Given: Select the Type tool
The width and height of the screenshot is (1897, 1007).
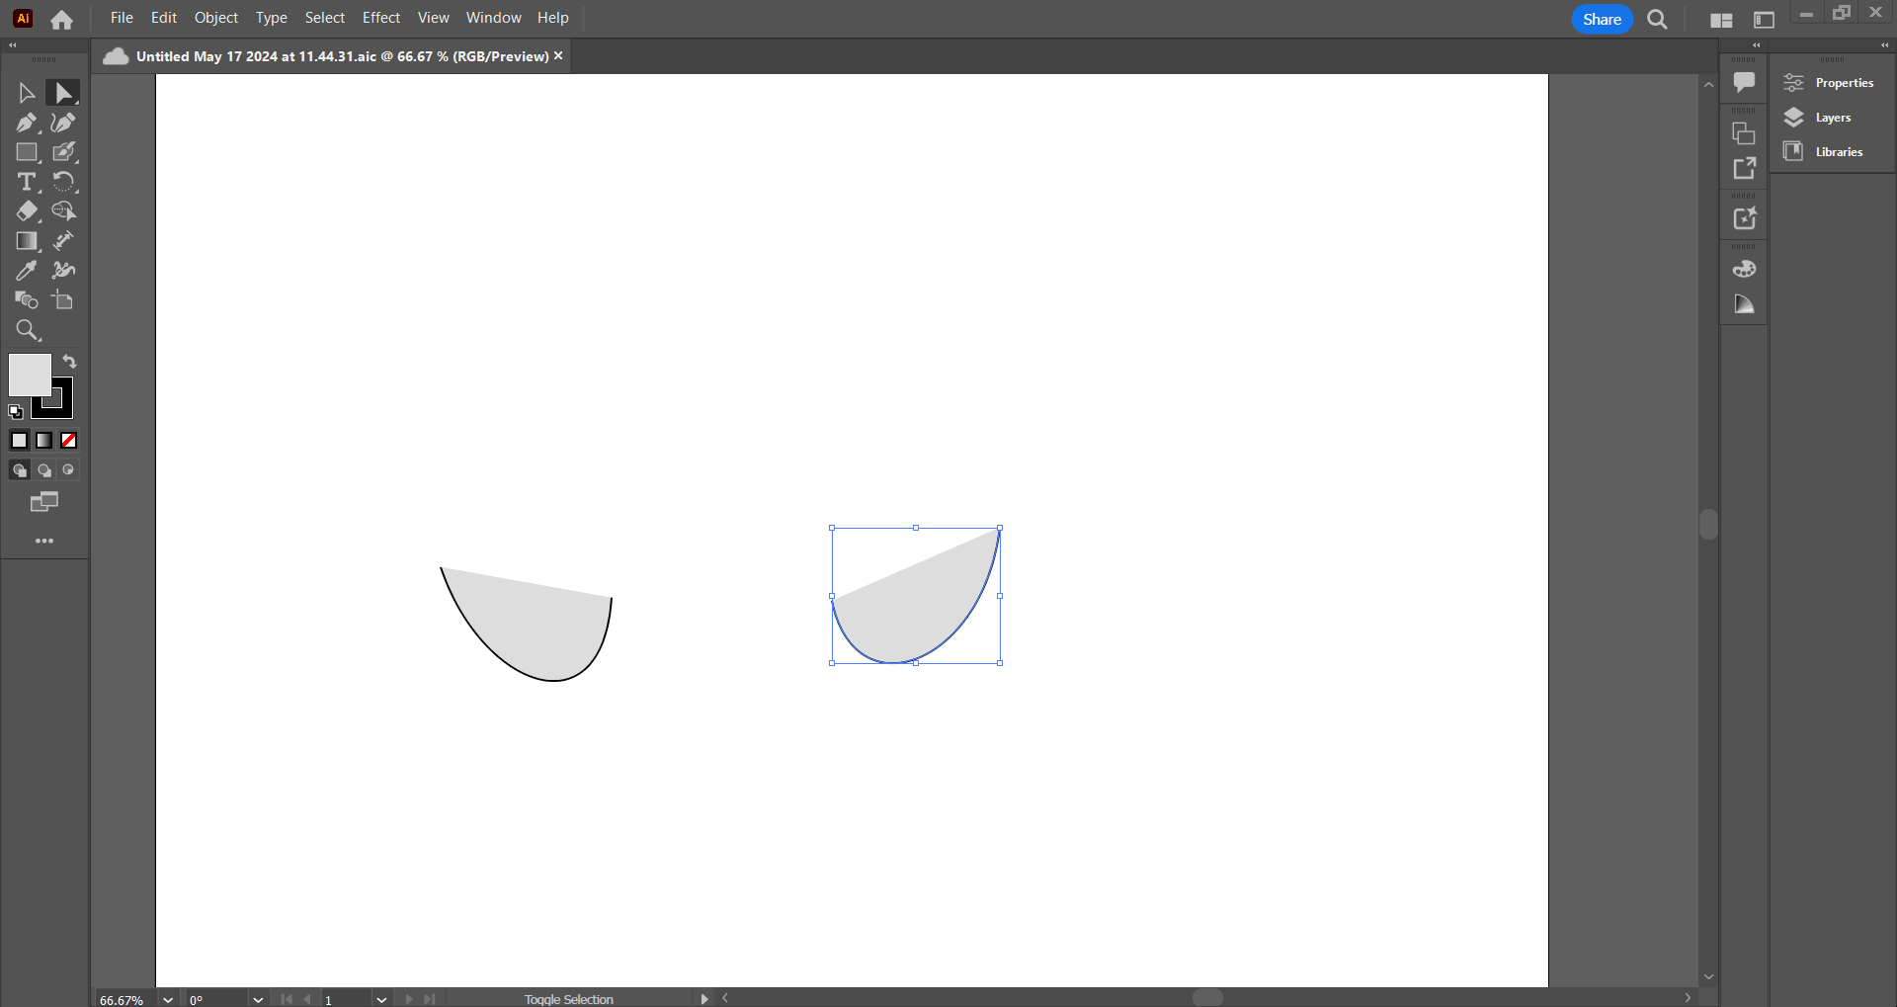Looking at the screenshot, I should pos(27,182).
